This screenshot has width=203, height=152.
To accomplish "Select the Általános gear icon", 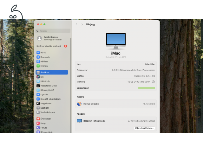I will click(x=38, y=73).
